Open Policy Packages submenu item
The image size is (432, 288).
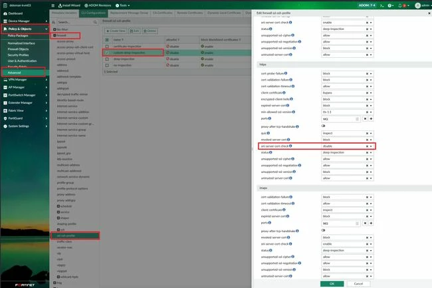coord(18,35)
